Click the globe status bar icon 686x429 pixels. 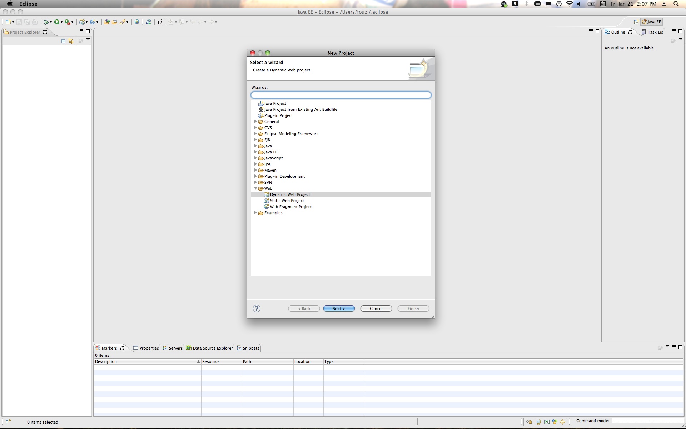click(538, 422)
